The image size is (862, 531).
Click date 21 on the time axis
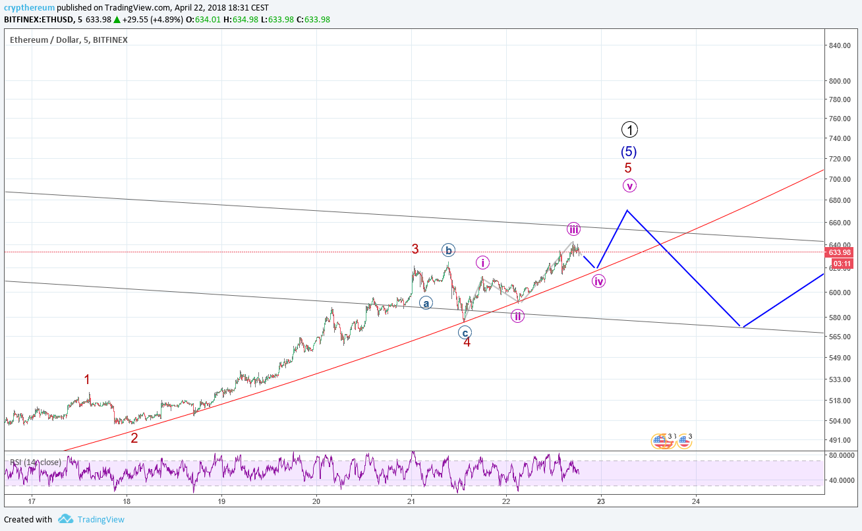click(x=411, y=501)
